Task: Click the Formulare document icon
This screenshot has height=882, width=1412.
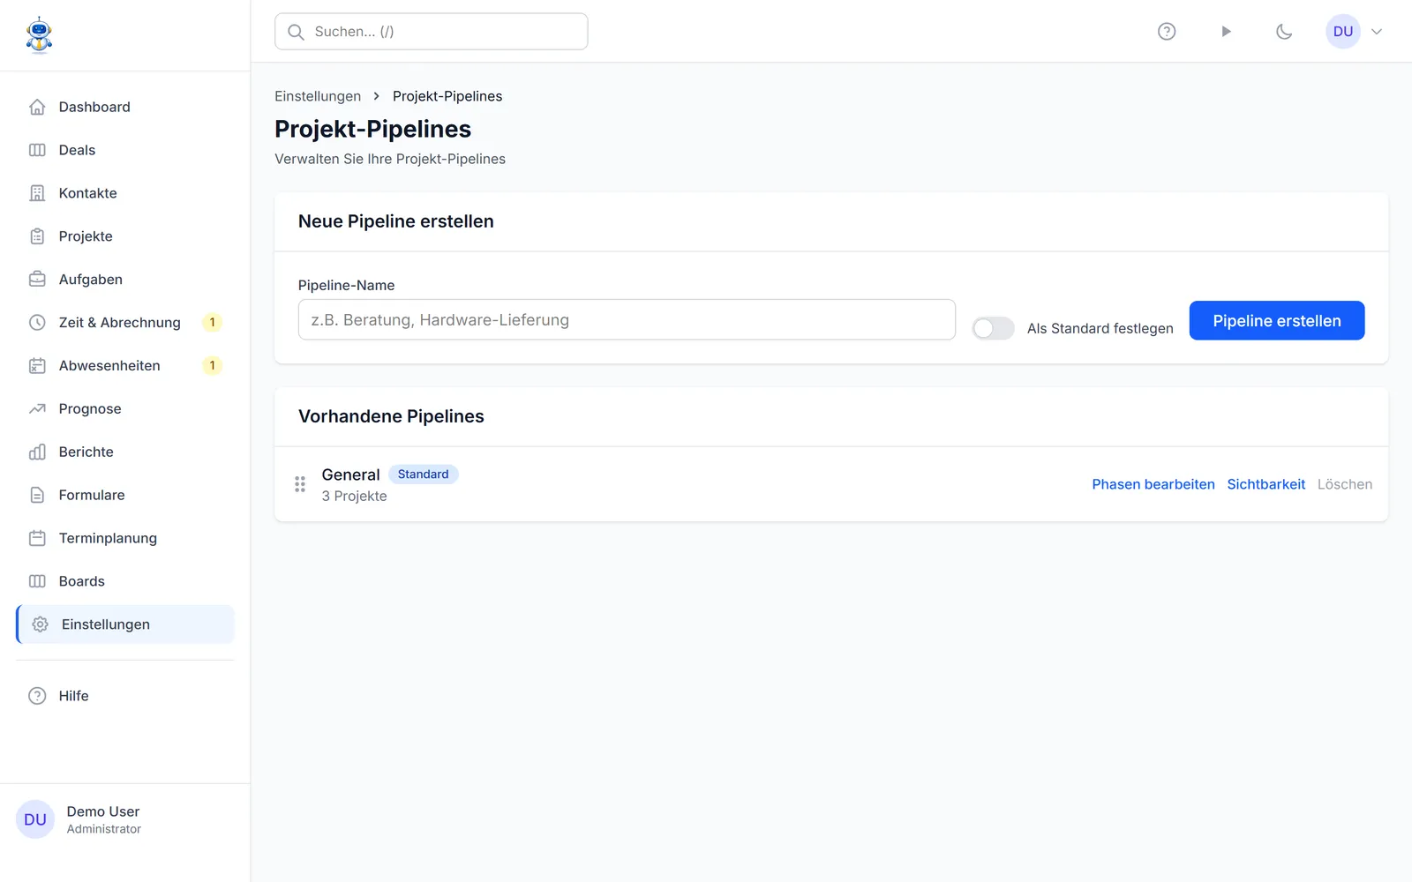Action: pos(37,496)
